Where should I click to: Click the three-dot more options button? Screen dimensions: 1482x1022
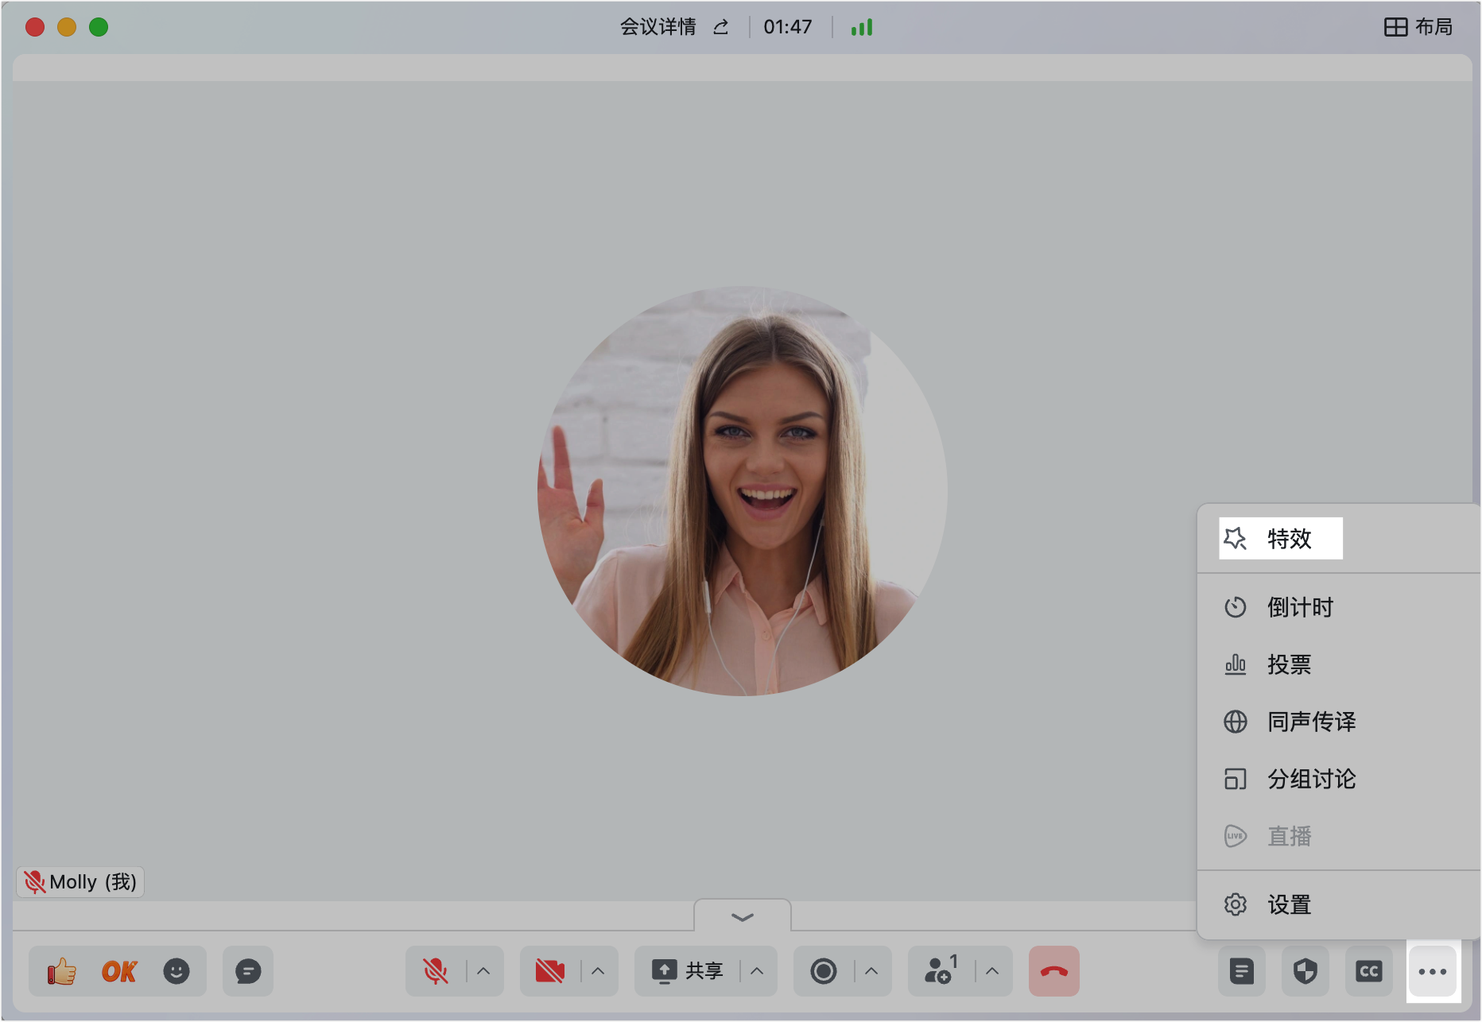pyautogui.click(x=1433, y=971)
